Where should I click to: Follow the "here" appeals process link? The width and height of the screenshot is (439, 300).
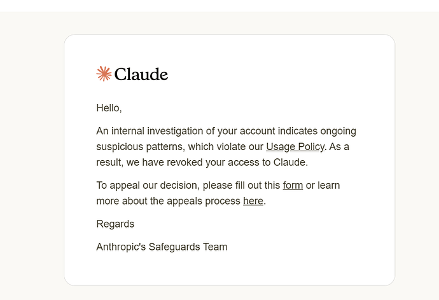click(253, 201)
